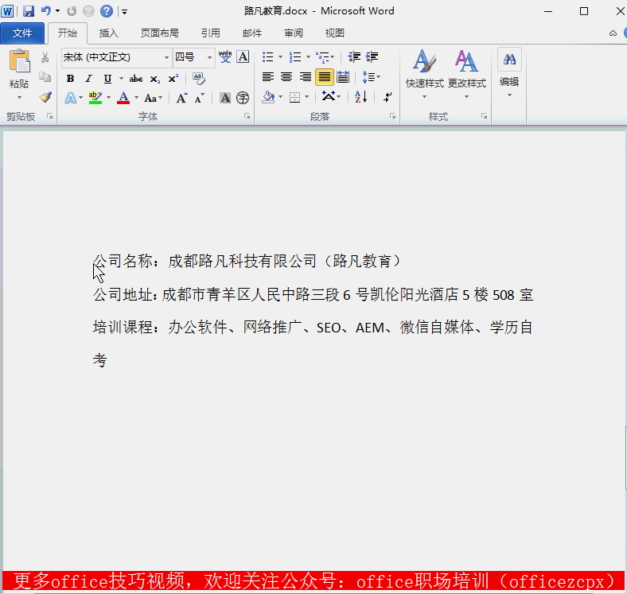The height and width of the screenshot is (594, 627).
Task: Click the Clear Formatting eraser icon
Action: (x=199, y=79)
